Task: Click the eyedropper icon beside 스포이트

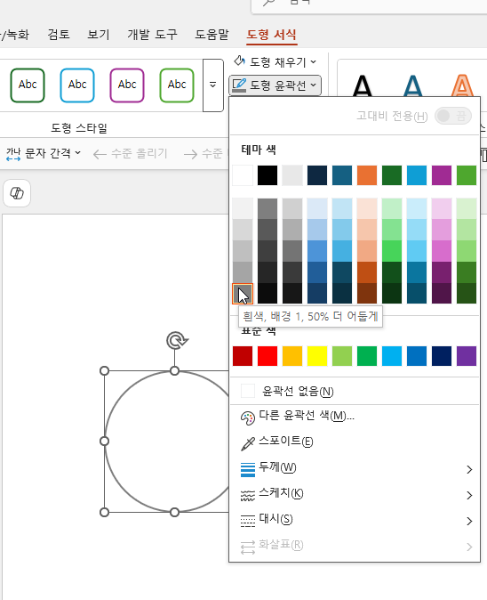Action: 248,443
